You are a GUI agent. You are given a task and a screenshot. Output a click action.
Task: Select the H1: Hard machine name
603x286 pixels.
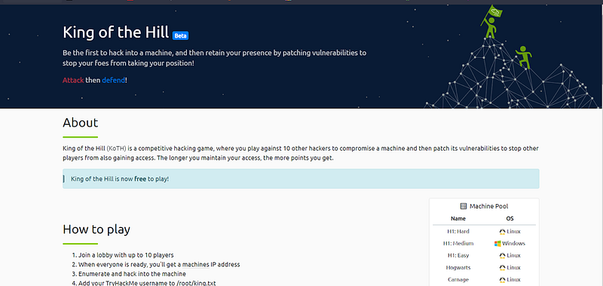point(458,232)
